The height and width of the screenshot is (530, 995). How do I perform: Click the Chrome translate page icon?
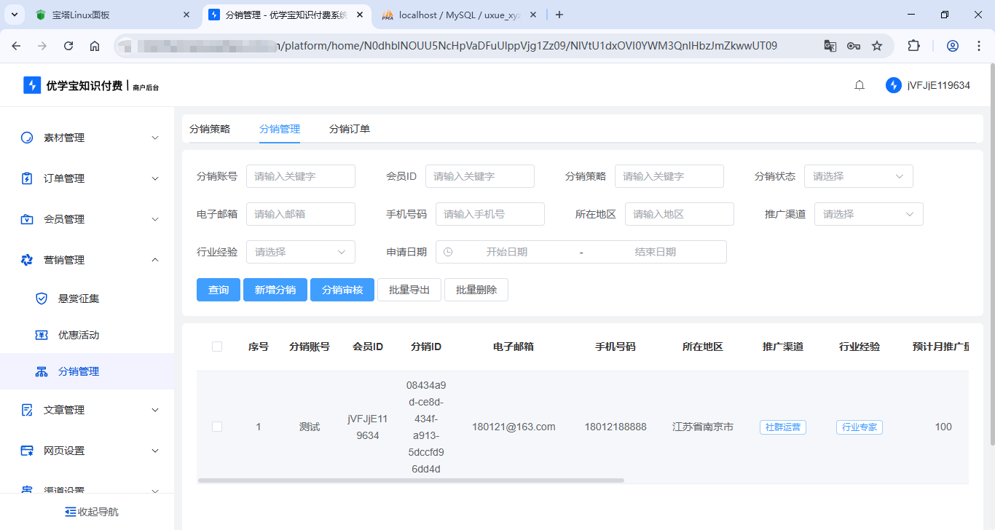830,46
